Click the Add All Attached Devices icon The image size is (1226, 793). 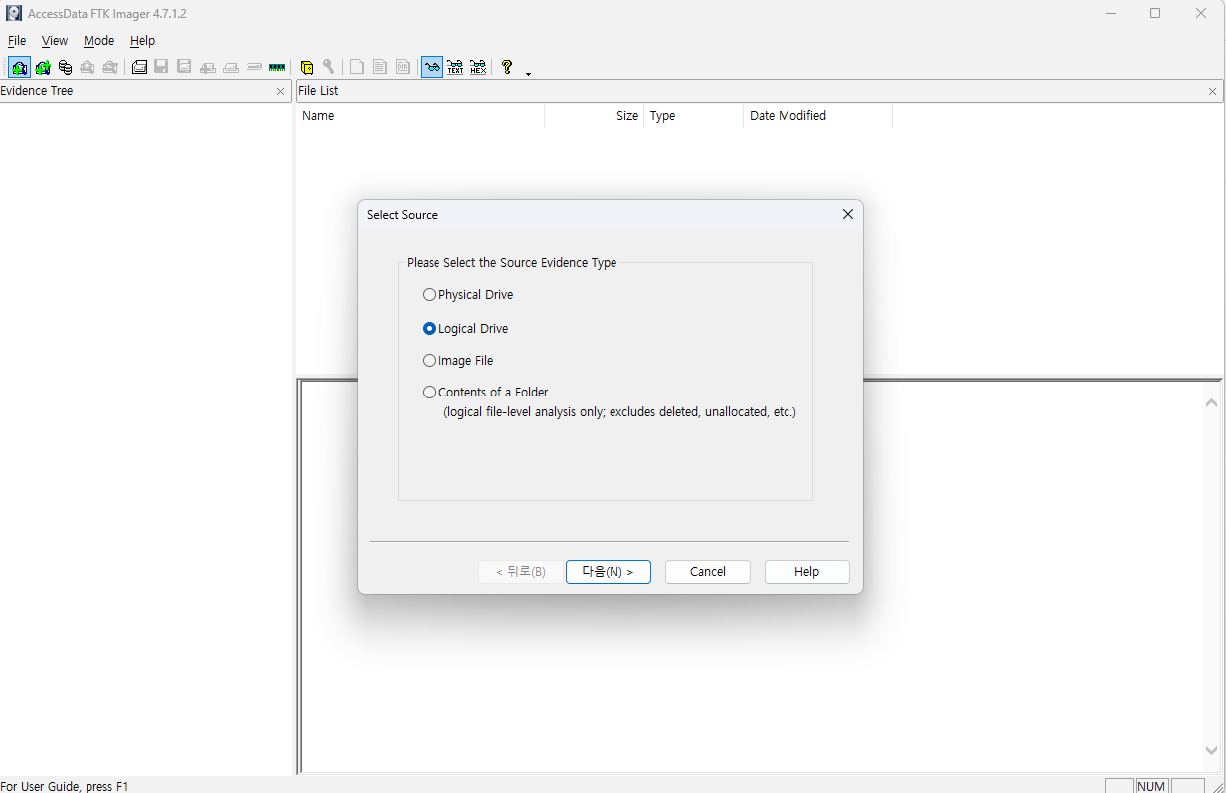42,67
